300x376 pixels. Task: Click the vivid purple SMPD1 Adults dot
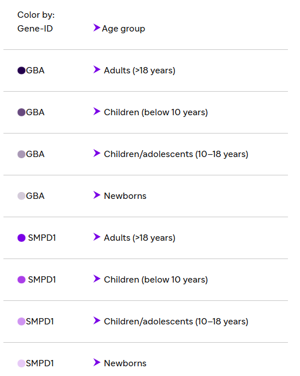pyautogui.click(x=21, y=238)
